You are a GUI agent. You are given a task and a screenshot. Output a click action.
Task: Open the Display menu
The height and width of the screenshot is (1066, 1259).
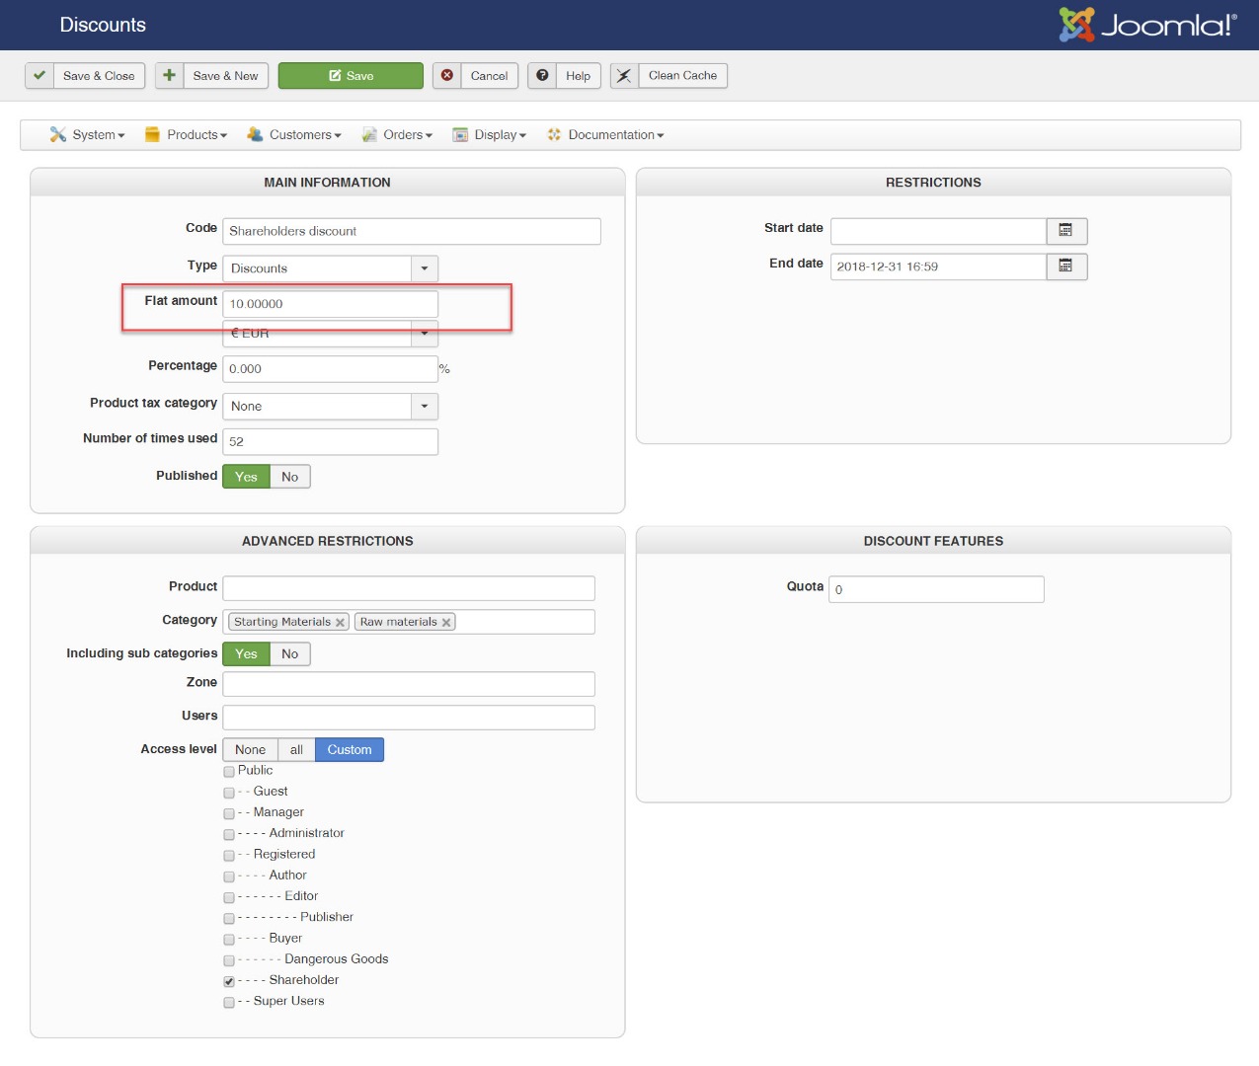(x=490, y=135)
